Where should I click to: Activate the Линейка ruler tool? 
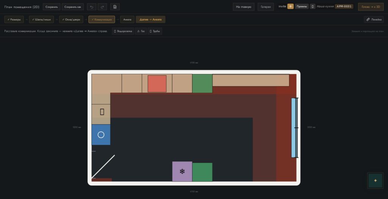pos(374,19)
